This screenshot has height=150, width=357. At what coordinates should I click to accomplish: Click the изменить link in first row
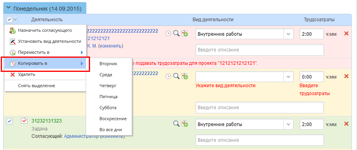point(111,46)
